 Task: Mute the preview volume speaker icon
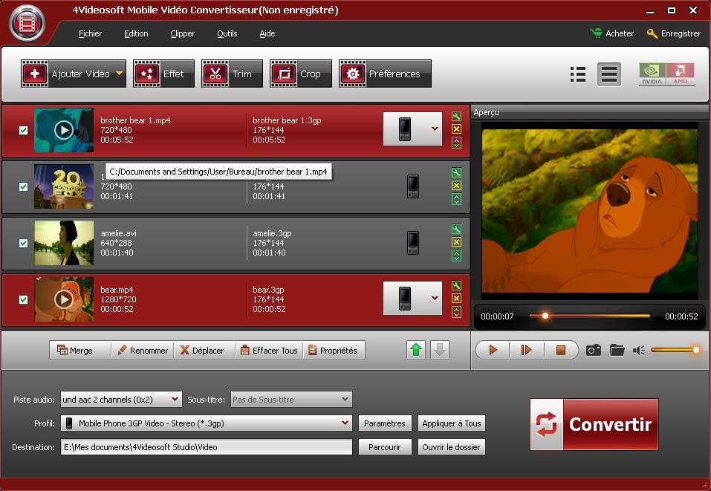639,350
